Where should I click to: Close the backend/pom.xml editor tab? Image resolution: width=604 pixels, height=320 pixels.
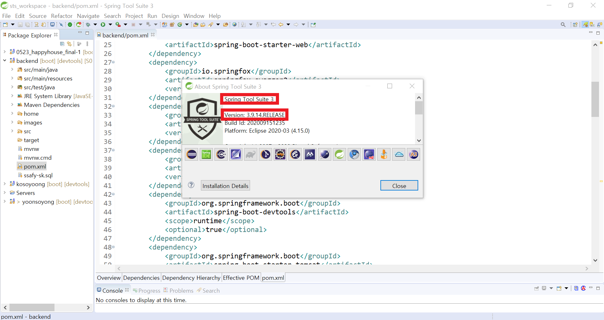(x=153, y=35)
